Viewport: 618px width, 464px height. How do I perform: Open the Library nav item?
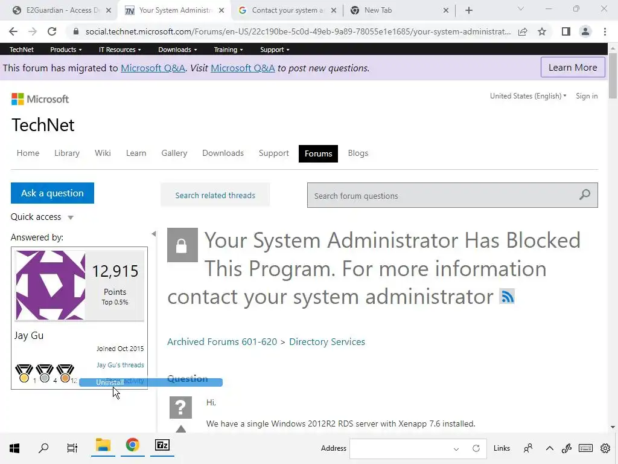(x=67, y=153)
